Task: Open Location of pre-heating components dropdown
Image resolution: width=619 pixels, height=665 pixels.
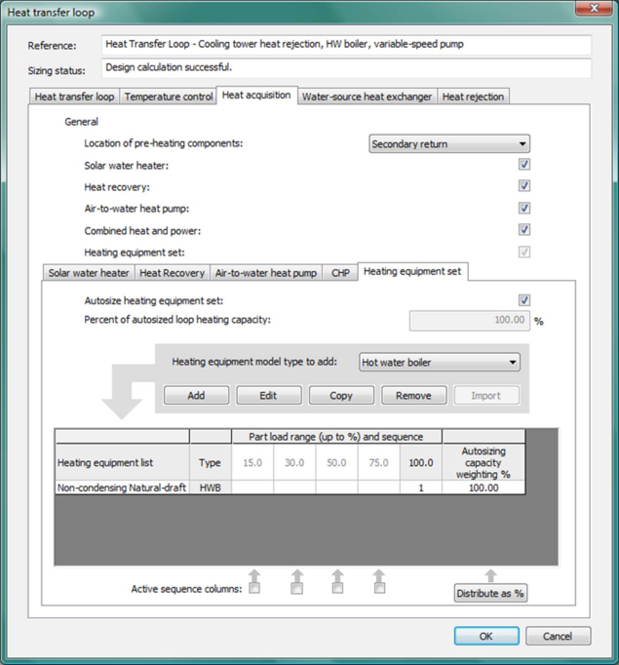Action: coord(449,144)
